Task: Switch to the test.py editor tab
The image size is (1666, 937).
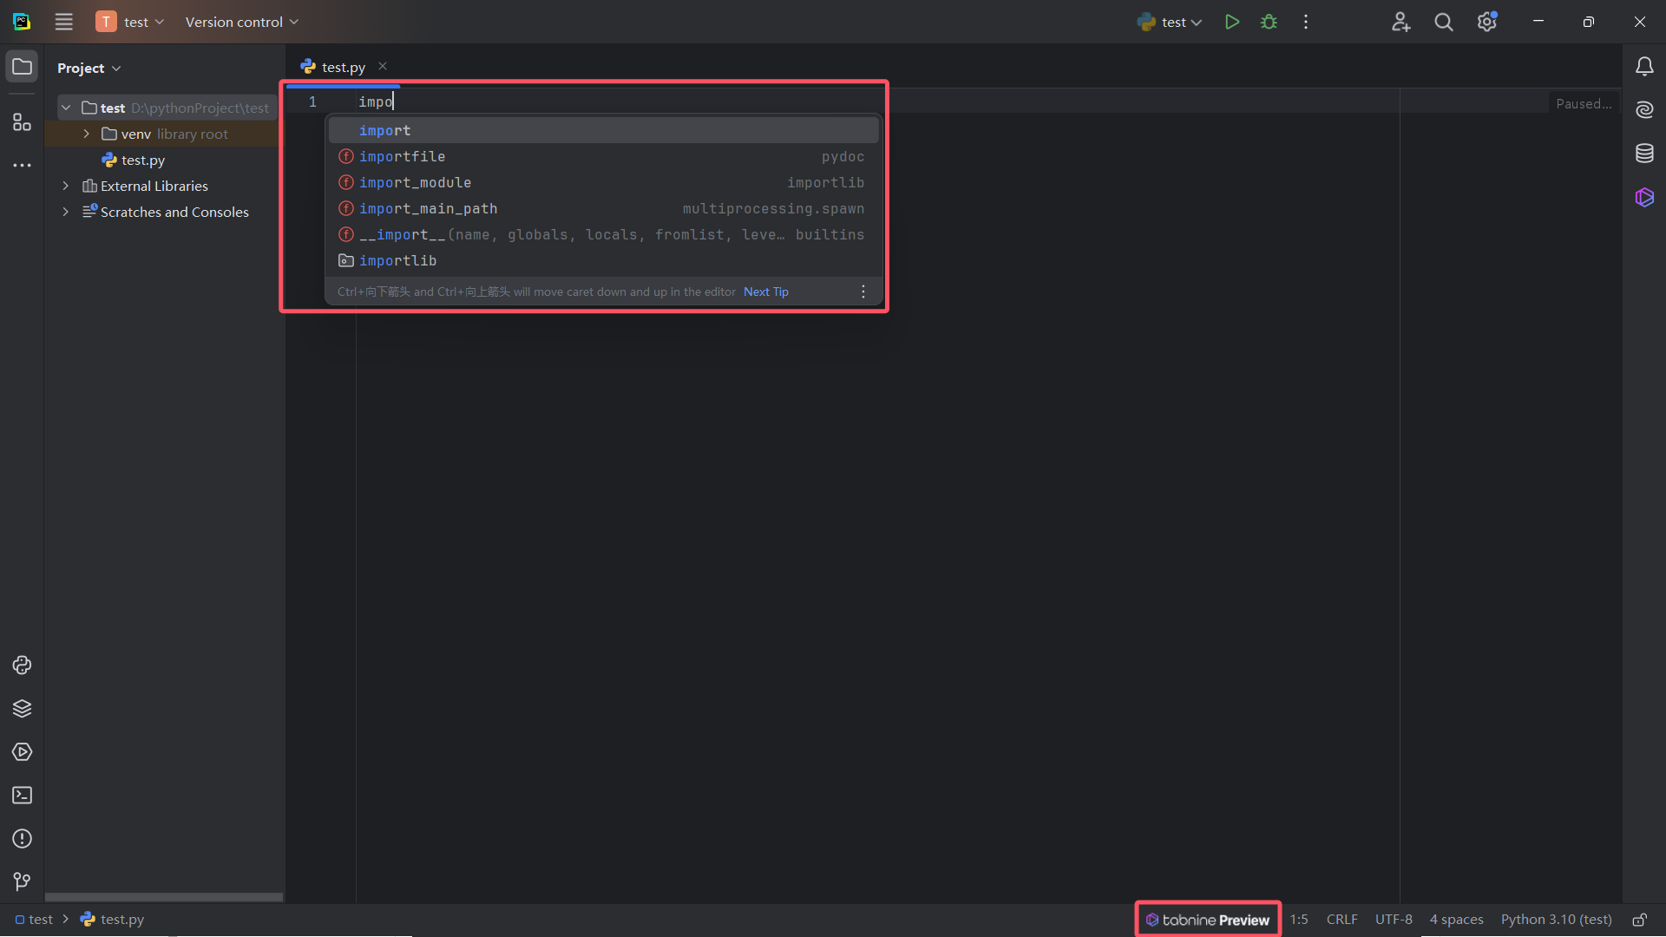Action: coord(343,67)
